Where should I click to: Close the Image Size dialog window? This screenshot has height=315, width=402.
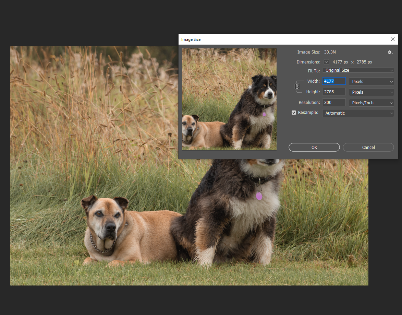(392, 39)
